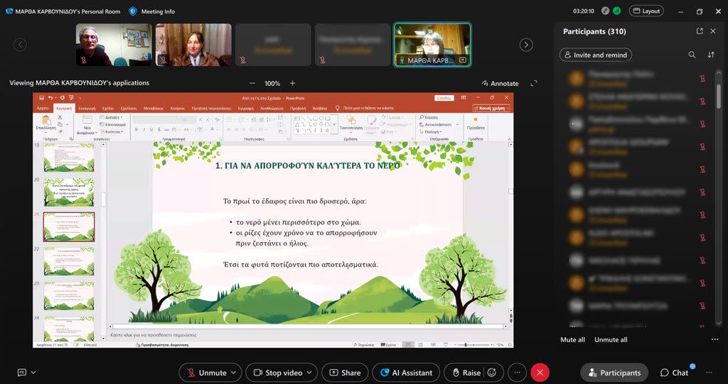Screen dimensions: 728x384
Task: Toggle the Participants panel tab
Action: tap(614, 373)
